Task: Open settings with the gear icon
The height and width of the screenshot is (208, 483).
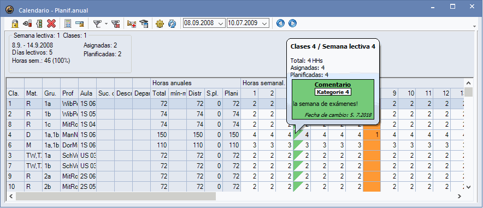Action: point(160,23)
